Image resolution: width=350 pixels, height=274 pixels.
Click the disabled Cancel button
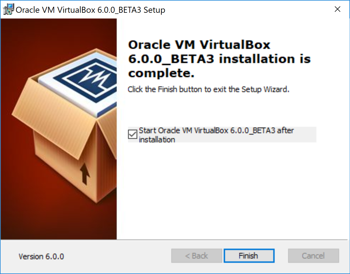click(313, 256)
